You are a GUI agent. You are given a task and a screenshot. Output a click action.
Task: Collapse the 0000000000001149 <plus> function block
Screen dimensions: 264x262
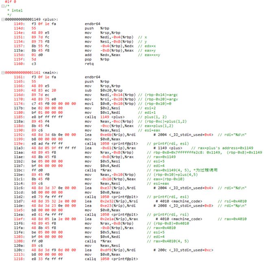pos(3,19)
